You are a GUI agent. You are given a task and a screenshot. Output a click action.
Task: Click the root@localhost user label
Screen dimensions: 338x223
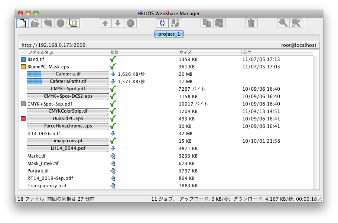click(x=299, y=45)
